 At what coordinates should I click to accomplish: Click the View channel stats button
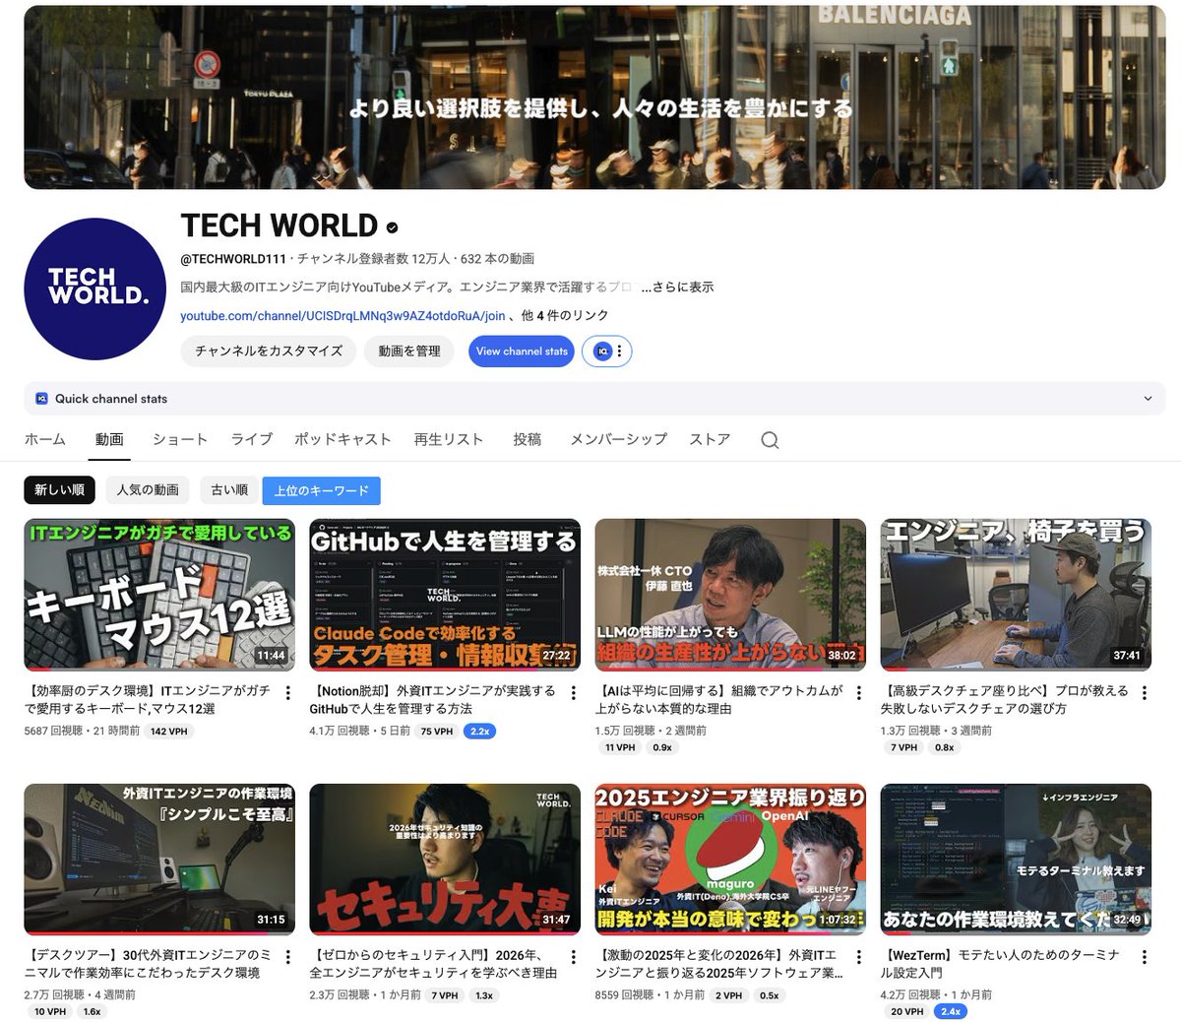tap(521, 351)
